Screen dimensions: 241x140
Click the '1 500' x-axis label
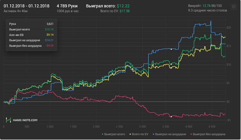pos(73,127)
